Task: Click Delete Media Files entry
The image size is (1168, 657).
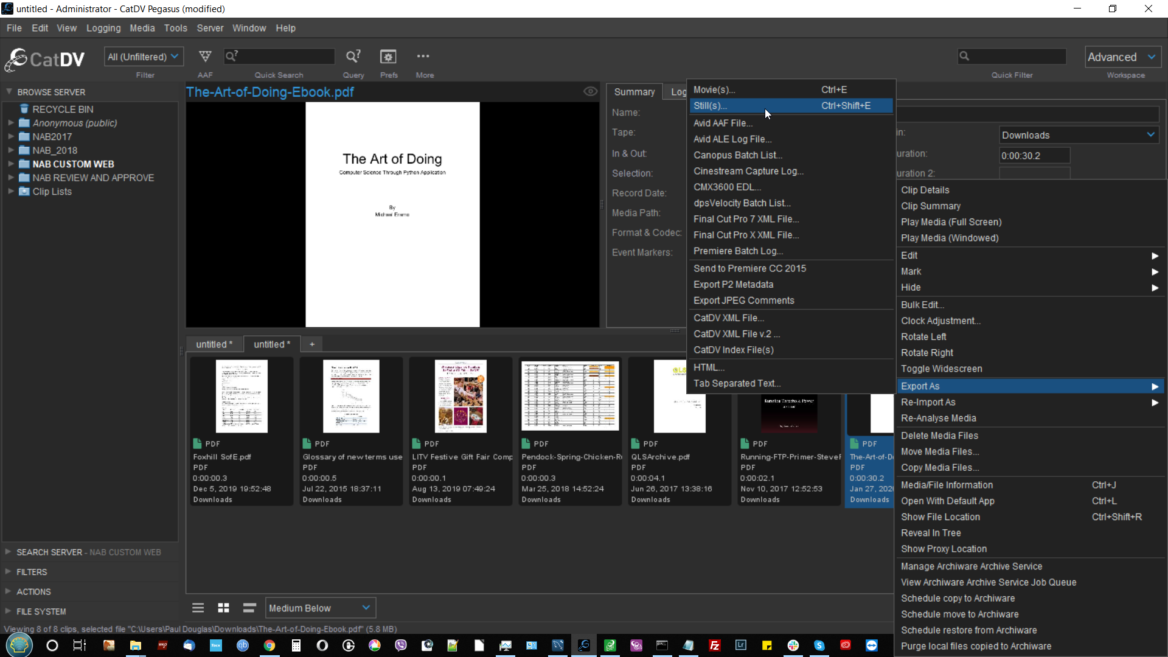Action: click(1030, 436)
